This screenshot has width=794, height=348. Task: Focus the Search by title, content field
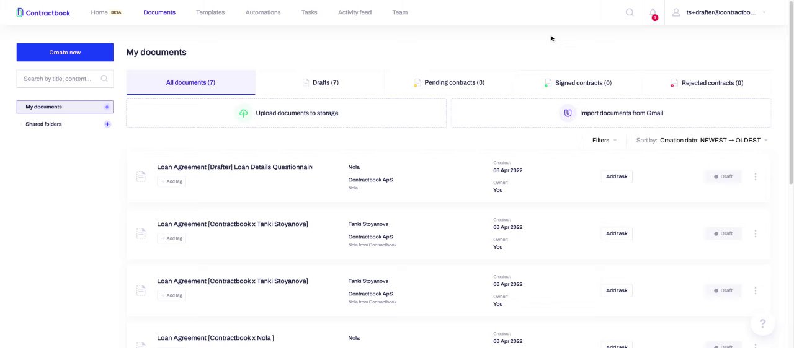58,79
